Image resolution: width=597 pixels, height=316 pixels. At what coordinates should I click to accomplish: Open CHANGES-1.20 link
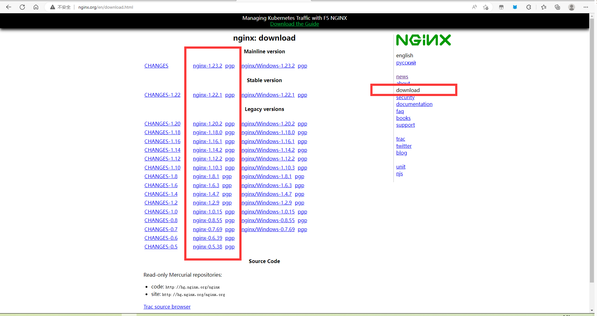(x=162, y=124)
